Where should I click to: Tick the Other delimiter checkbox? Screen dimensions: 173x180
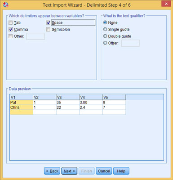tap(10, 36)
